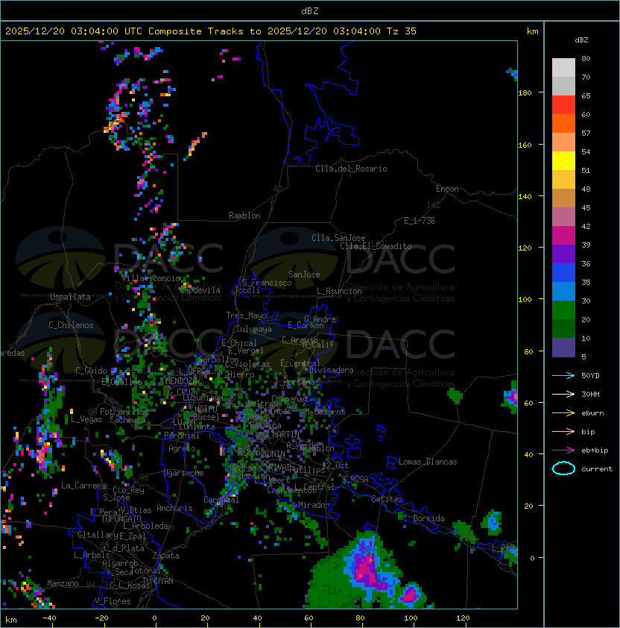620x628 pixels.
Task: Click the 'L_Asuncion' map label
Action: pos(339,291)
